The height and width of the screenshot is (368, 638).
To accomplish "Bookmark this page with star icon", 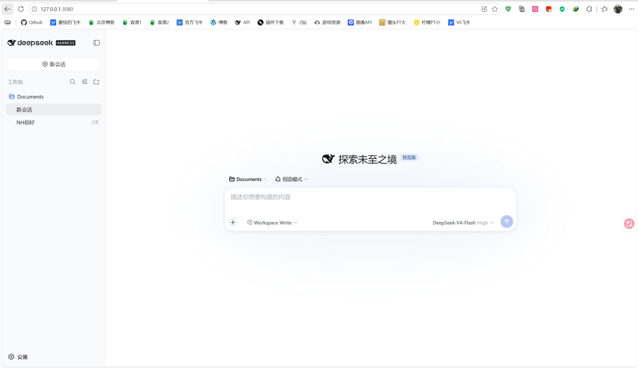I will tap(495, 9).
